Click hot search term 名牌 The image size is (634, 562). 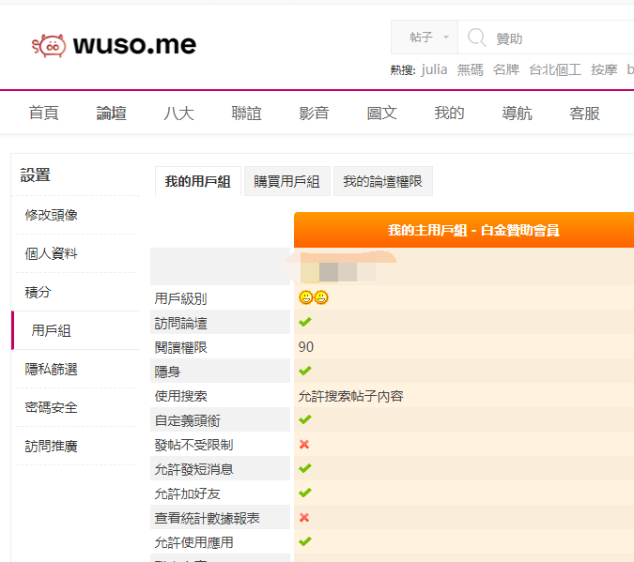click(506, 69)
